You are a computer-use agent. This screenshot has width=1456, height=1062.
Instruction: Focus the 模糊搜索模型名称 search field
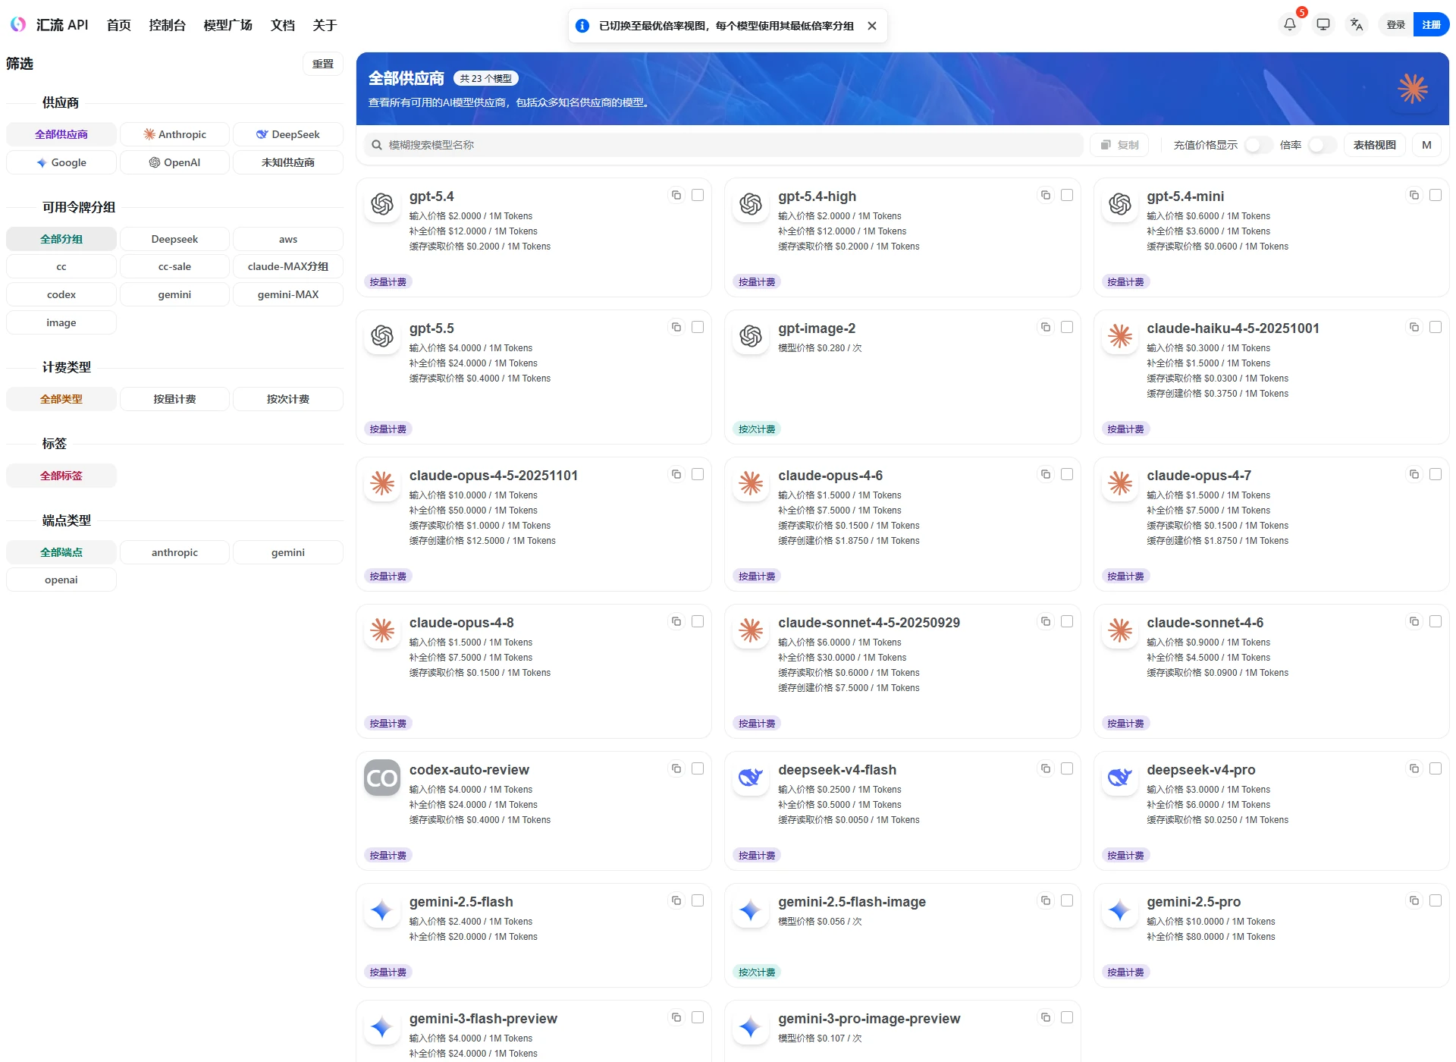(724, 145)
